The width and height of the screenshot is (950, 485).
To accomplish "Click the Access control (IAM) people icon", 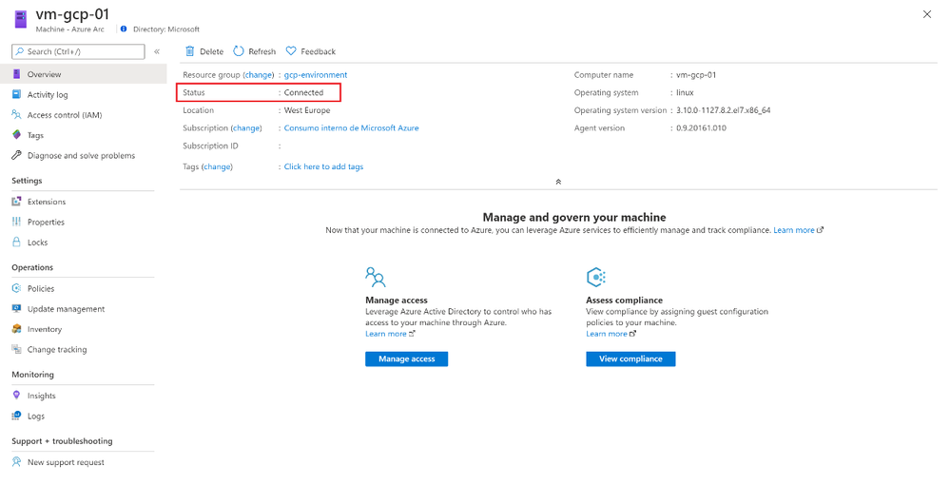I will [x=16, y=114].
